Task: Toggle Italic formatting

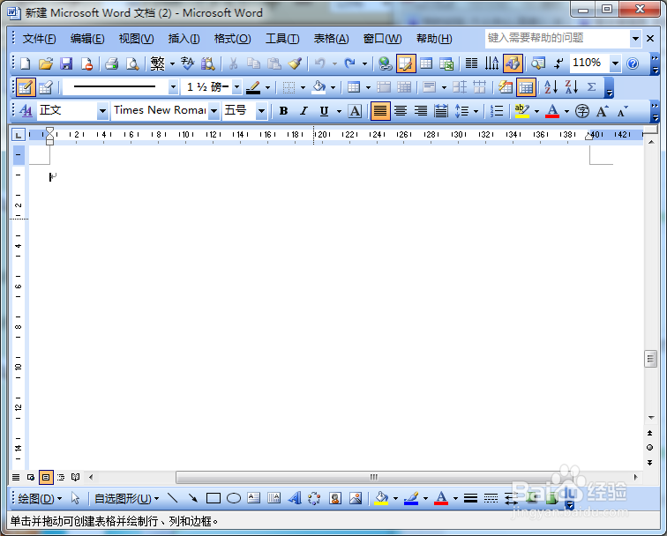Action: [x=304, y=111]
